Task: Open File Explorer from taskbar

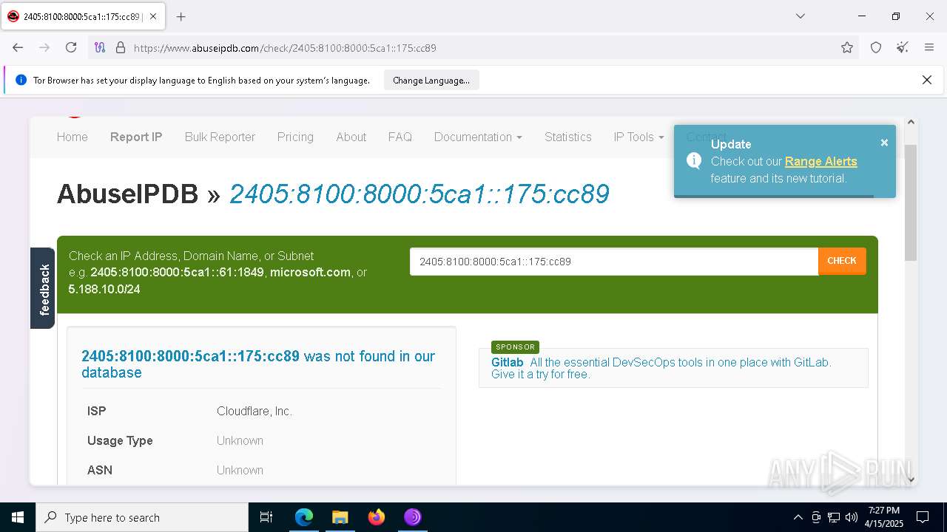Action: point(340,517)
